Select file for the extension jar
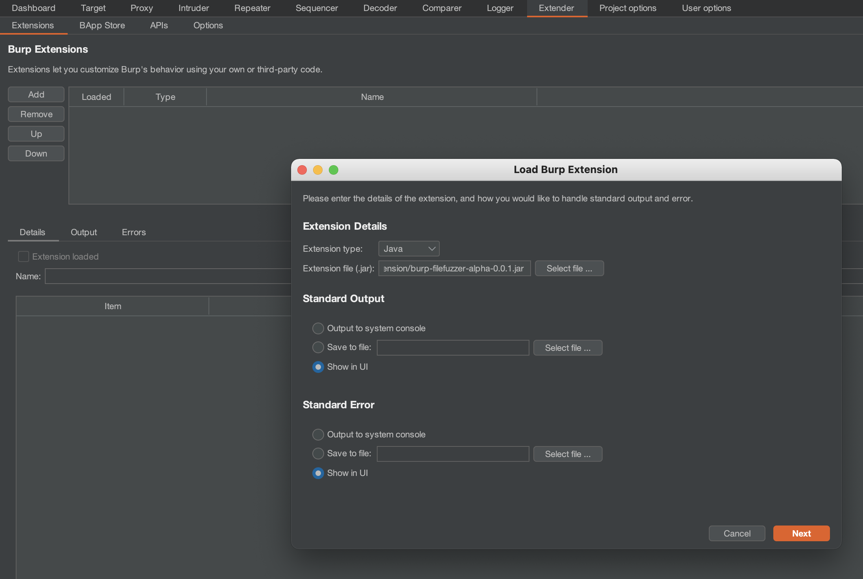 569,268
